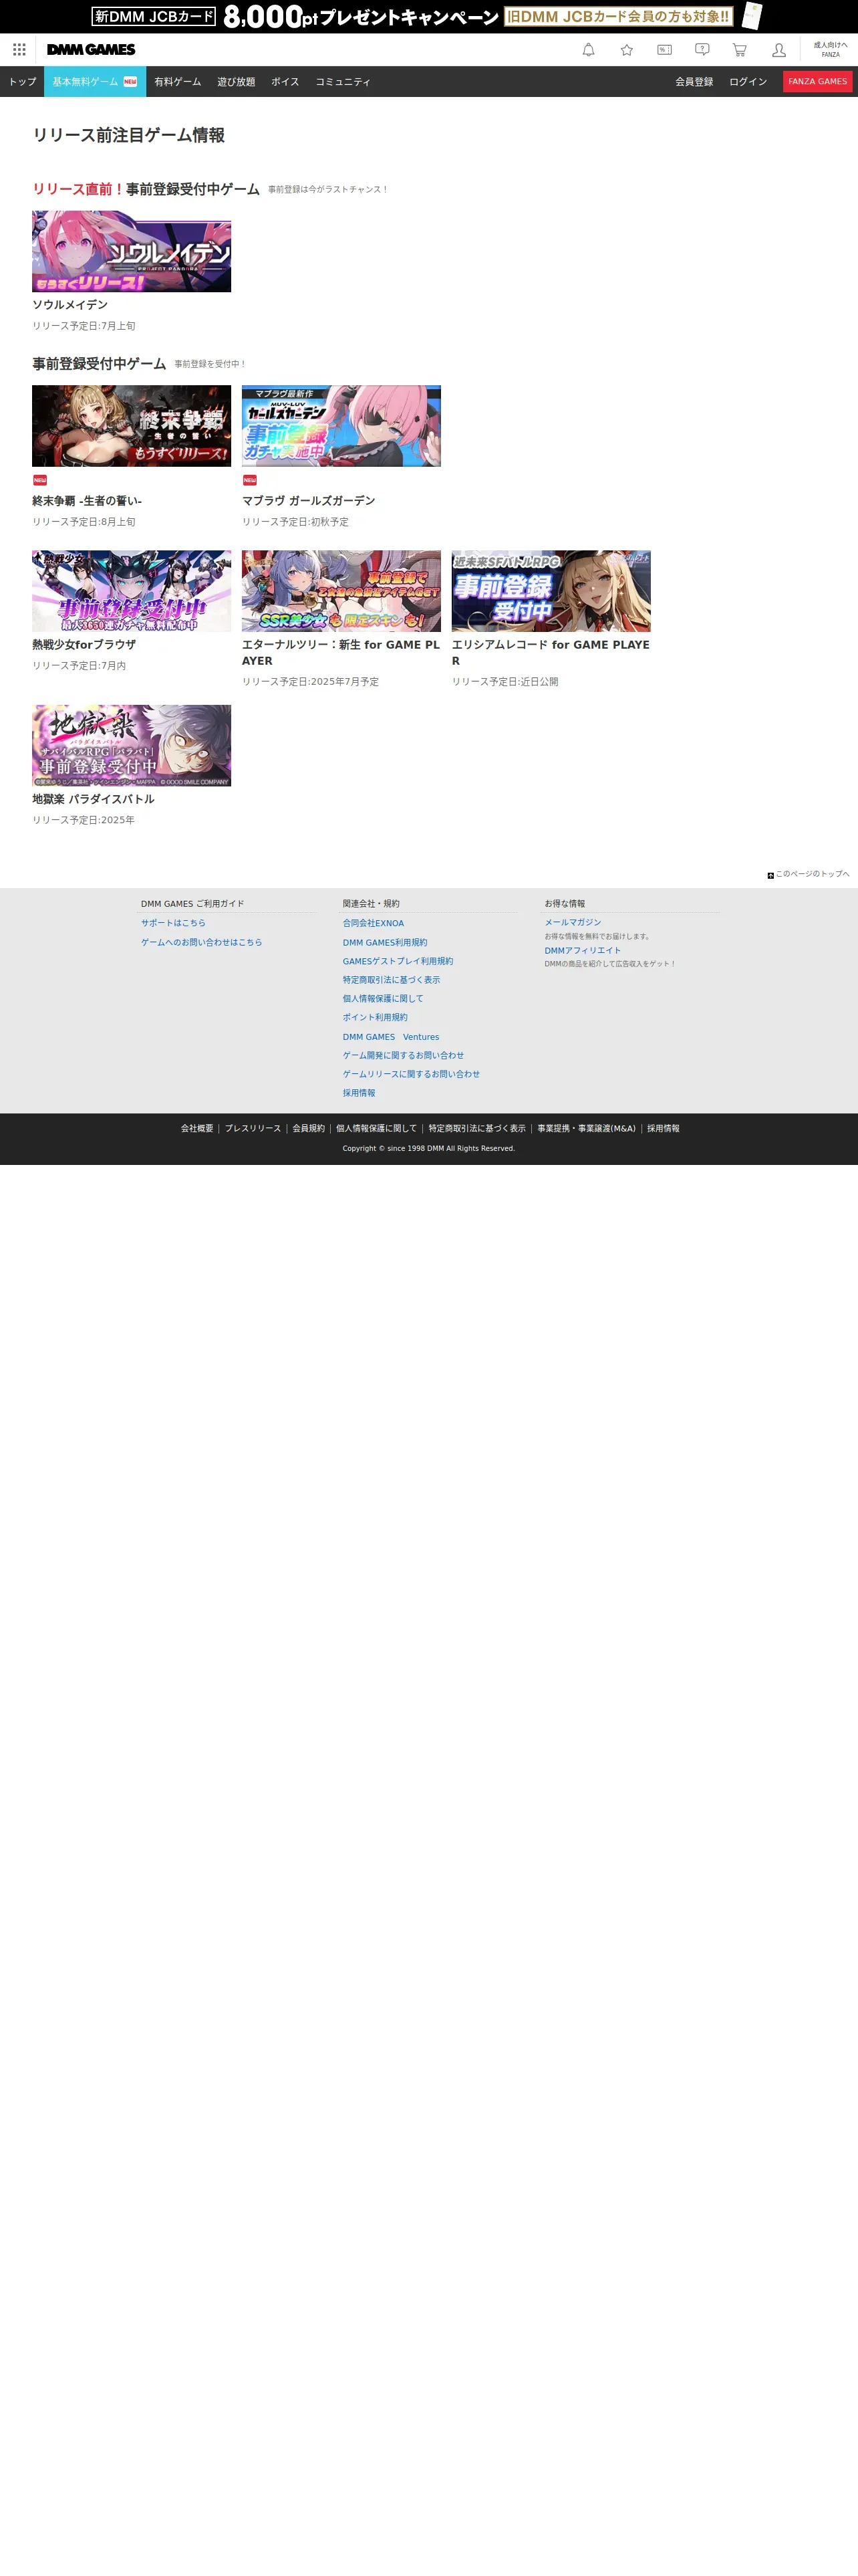Click the red FANZA GAMES button
858x2576 pixels.
pos(817,82)
